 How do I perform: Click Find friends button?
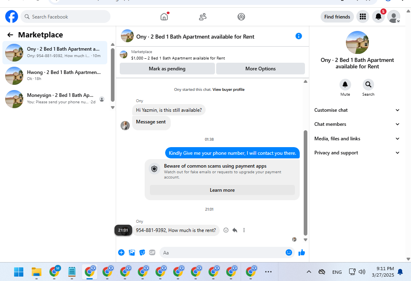337,17
